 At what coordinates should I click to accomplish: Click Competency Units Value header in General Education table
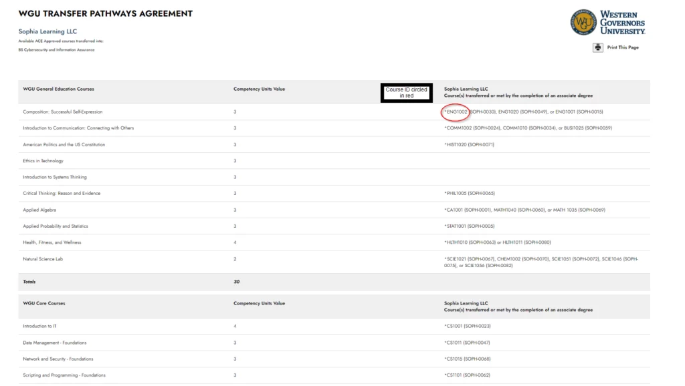[x=259, y=89]
